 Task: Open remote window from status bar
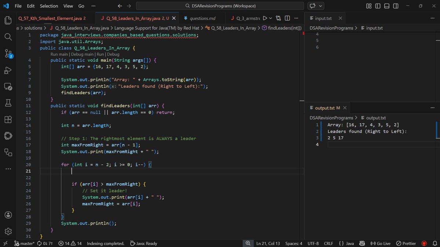(x=6, y=243)
